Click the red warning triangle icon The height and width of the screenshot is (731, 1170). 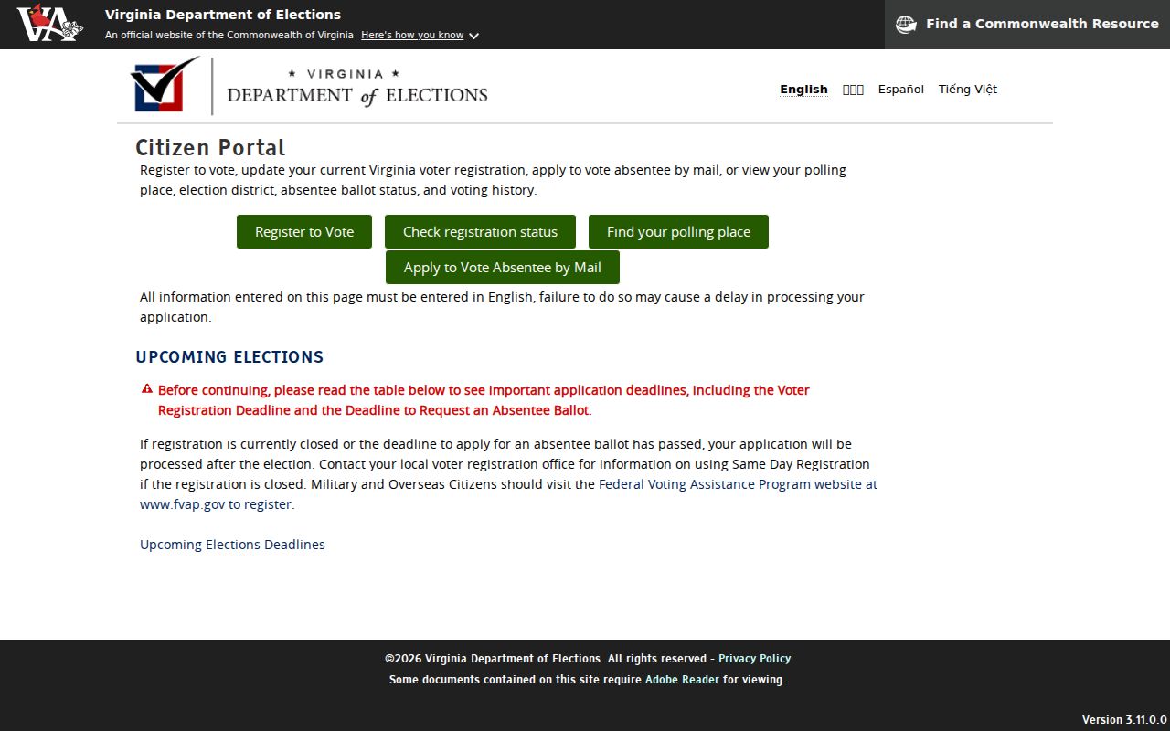[147, 389]
